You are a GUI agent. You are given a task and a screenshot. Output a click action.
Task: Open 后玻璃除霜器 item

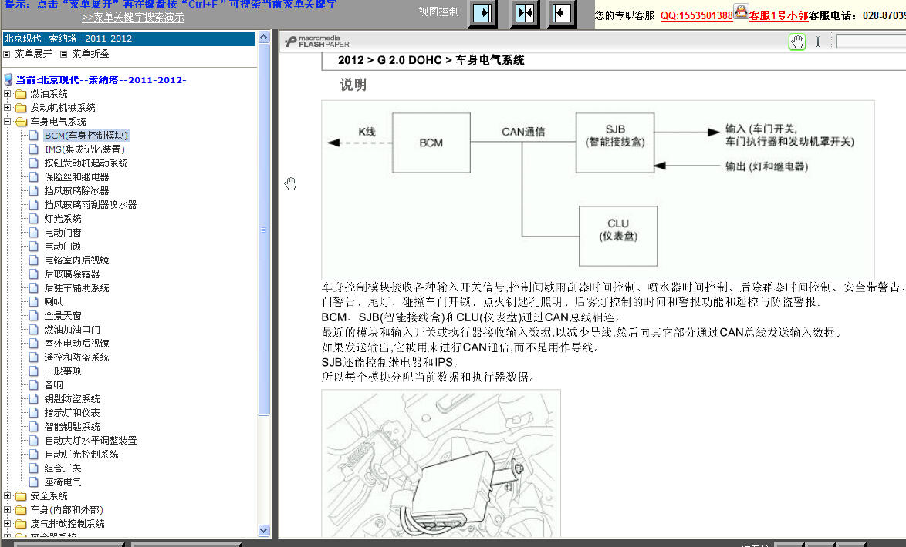73,274
